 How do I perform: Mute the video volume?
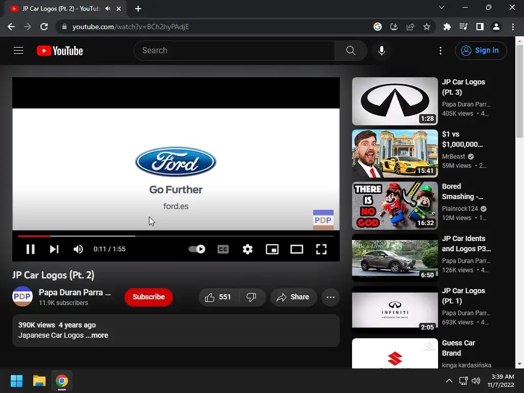coord(78,249)
